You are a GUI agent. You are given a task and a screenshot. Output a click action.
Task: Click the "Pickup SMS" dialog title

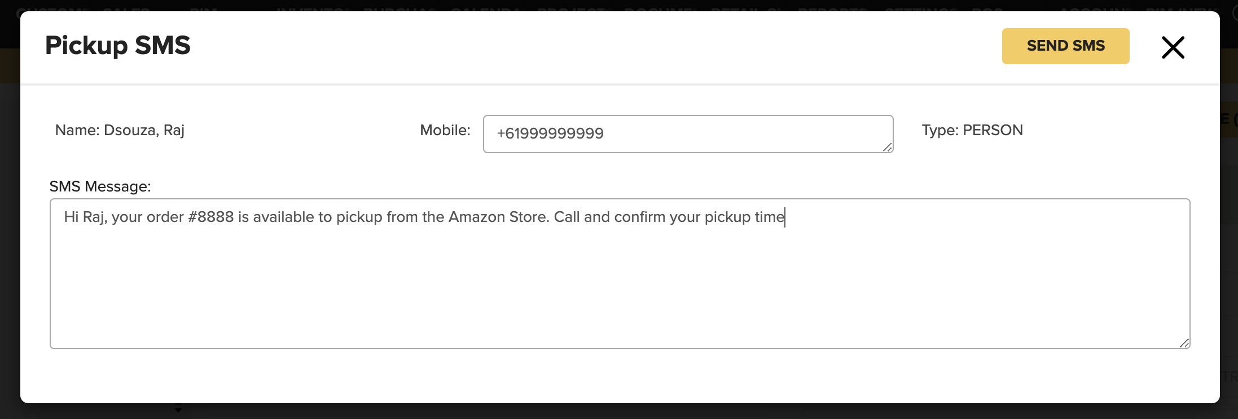click(118, 46)
